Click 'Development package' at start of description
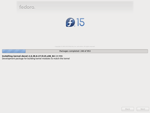This screenshot has height=113, width=150. [13, 59]
